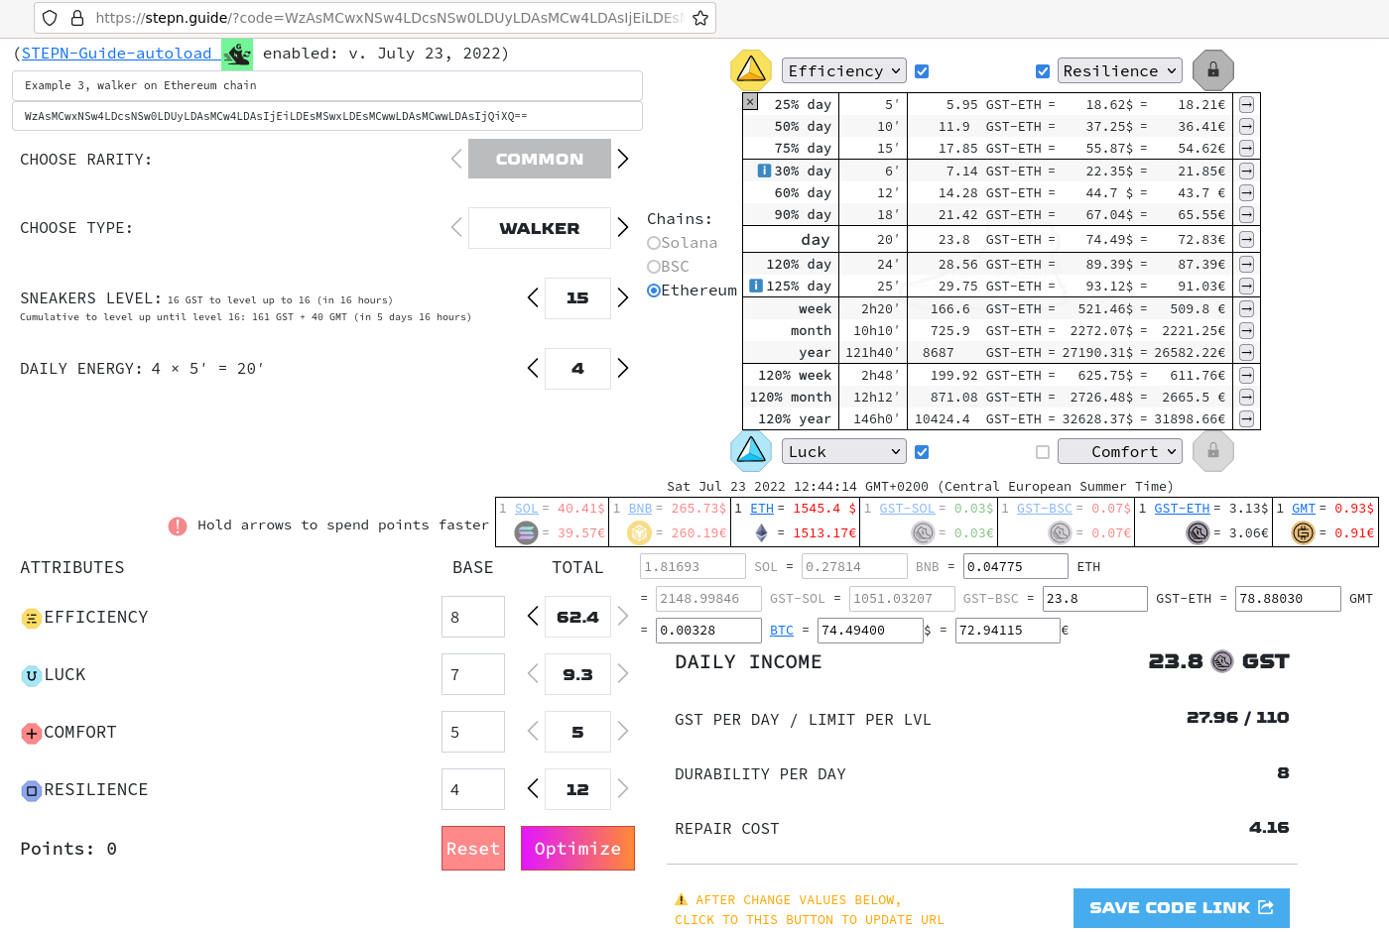1389x932 pixels.
Task: Click the Luck attribute icon
Action: [x=29, y=674]
